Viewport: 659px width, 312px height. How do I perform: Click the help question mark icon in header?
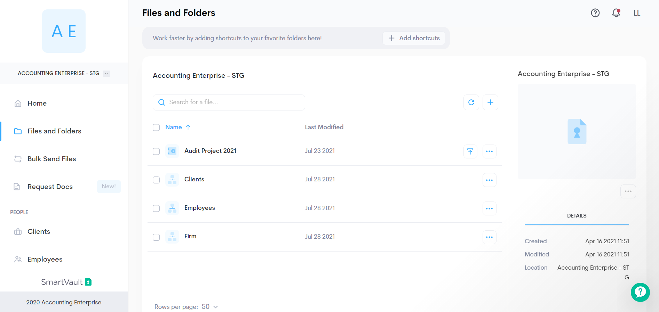click(x=595, y=13)
